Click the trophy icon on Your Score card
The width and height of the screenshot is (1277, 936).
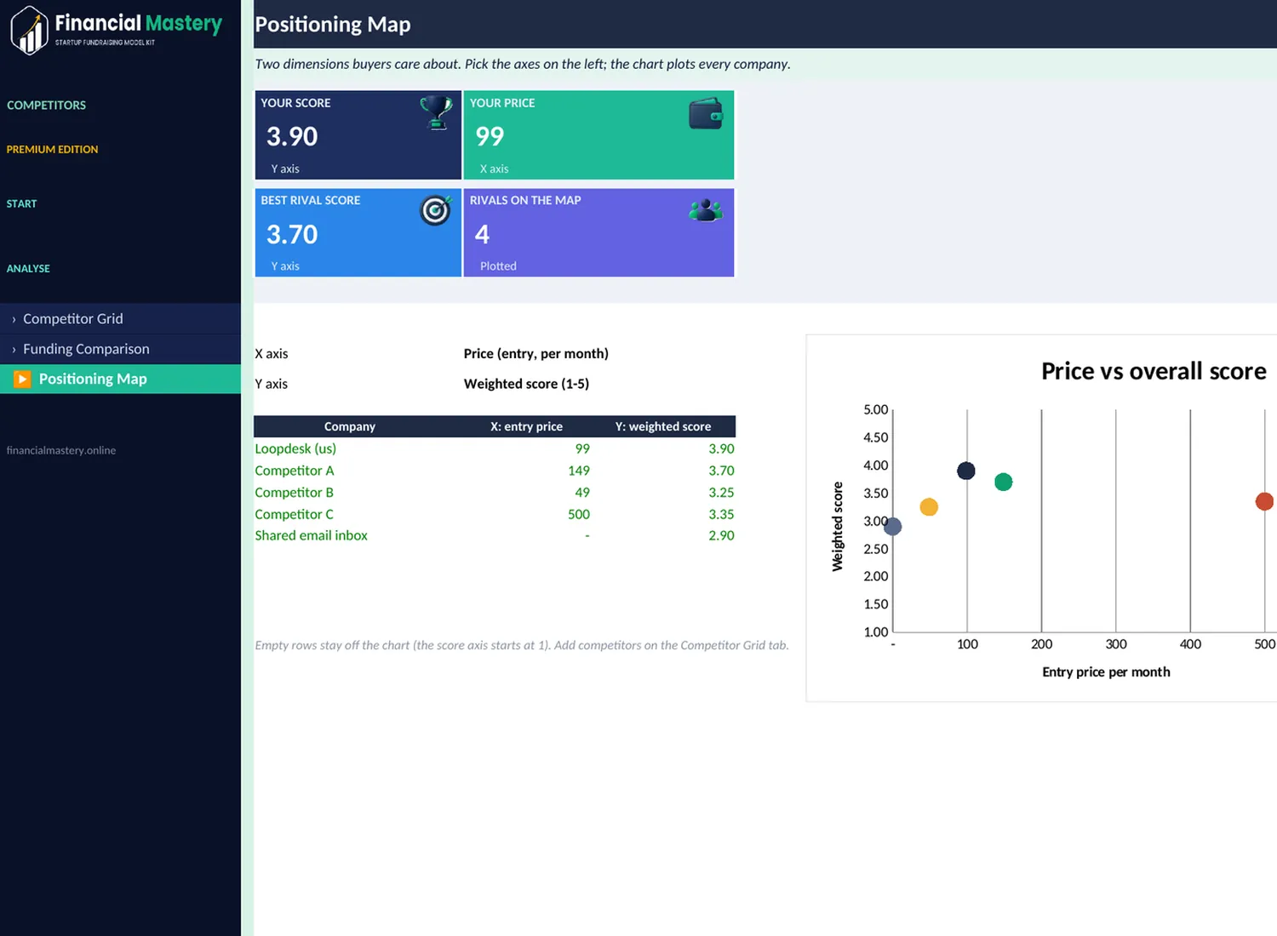pyautogui.click(x=436, y=112)
